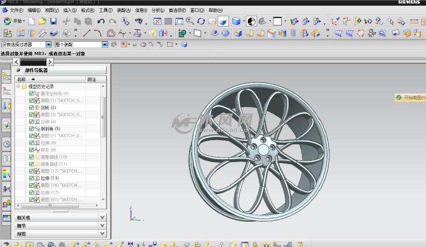The image size is (426, 247).
Task: Toggle the checkbox for 镜像曲线 (10)
Action: [x=31, y=157]
